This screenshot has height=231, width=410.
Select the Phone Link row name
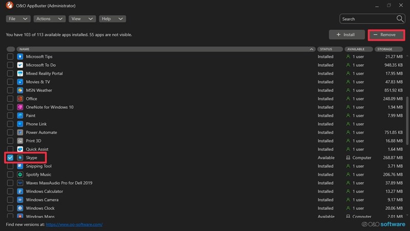pos(36,124)
